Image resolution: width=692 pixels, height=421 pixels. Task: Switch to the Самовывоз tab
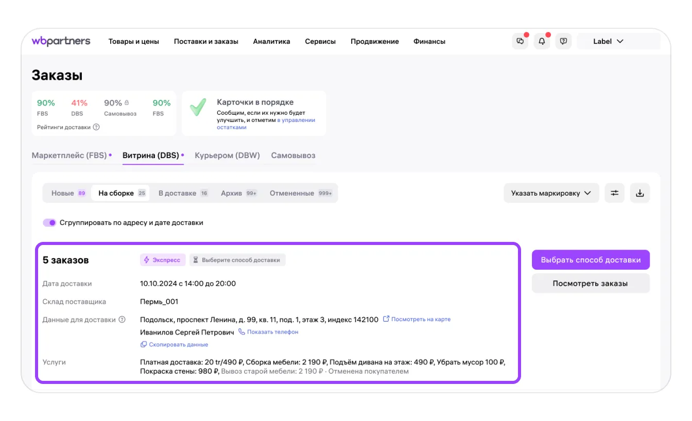point(293,155)
